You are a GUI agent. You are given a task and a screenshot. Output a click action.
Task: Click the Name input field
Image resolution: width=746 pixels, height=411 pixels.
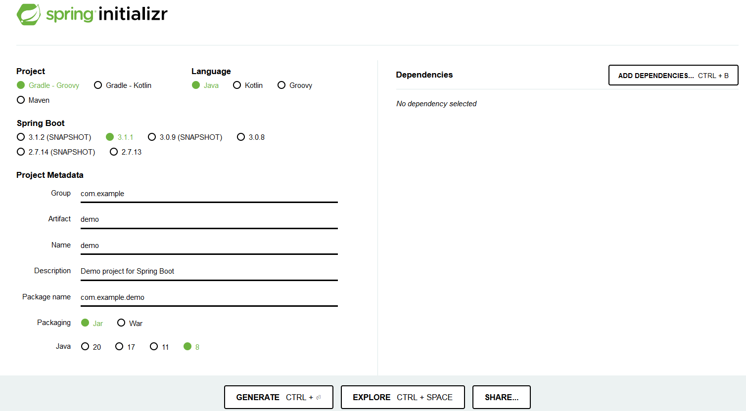pos(209,246)
